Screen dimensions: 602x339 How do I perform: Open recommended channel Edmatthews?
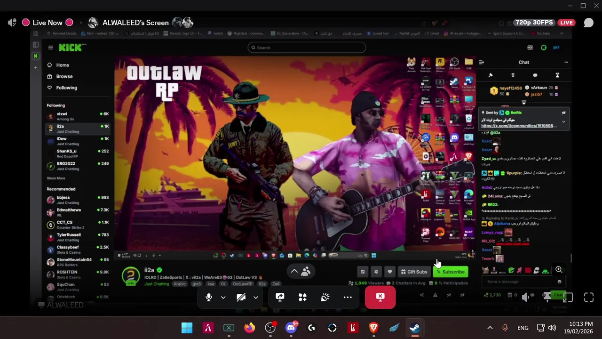coord(78,212)
